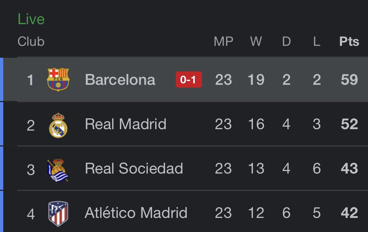Click Real Madrid's 52 points value
Viewport: 368px width, 232px height.
coord(349,124)
